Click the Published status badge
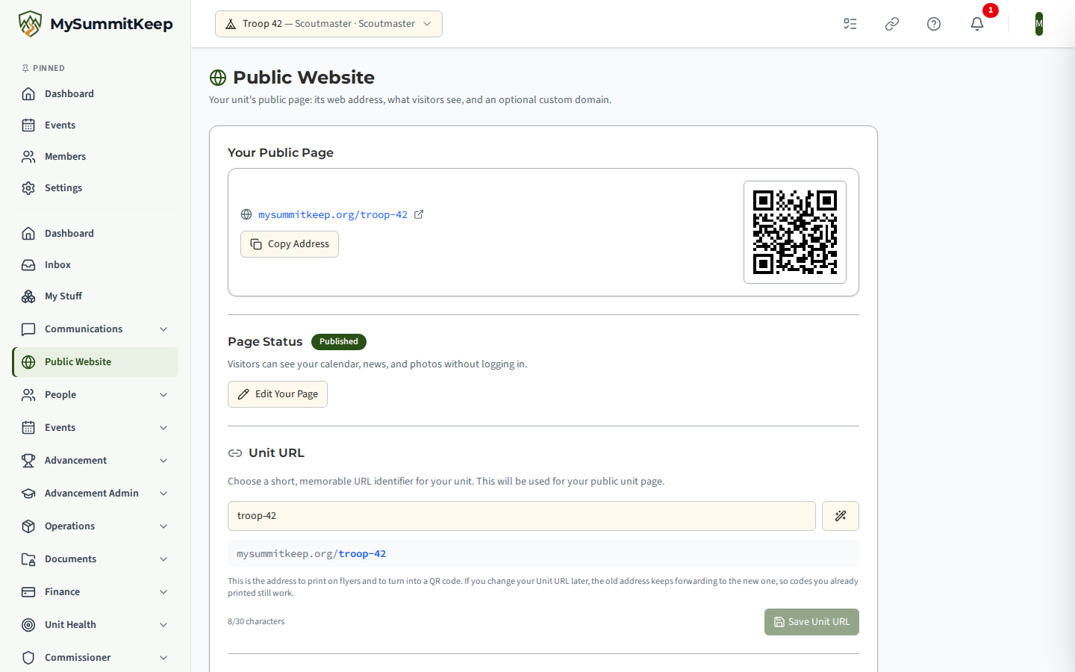The height and width of the screenshot is (672, 1075). click(x=339, y=342)
